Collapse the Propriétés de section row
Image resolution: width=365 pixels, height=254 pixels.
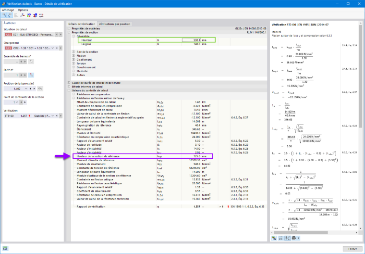[69, 32]
